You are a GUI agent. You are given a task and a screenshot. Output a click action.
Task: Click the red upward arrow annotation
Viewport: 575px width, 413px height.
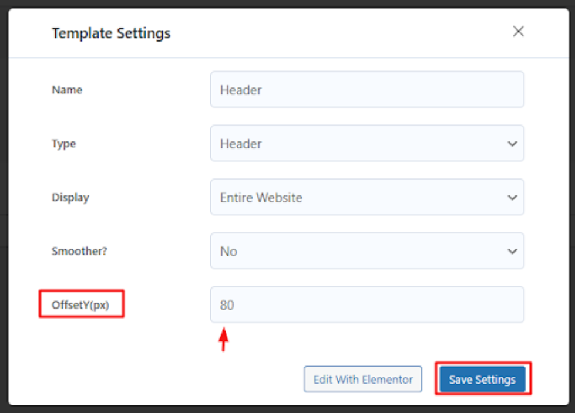(223, 340)
